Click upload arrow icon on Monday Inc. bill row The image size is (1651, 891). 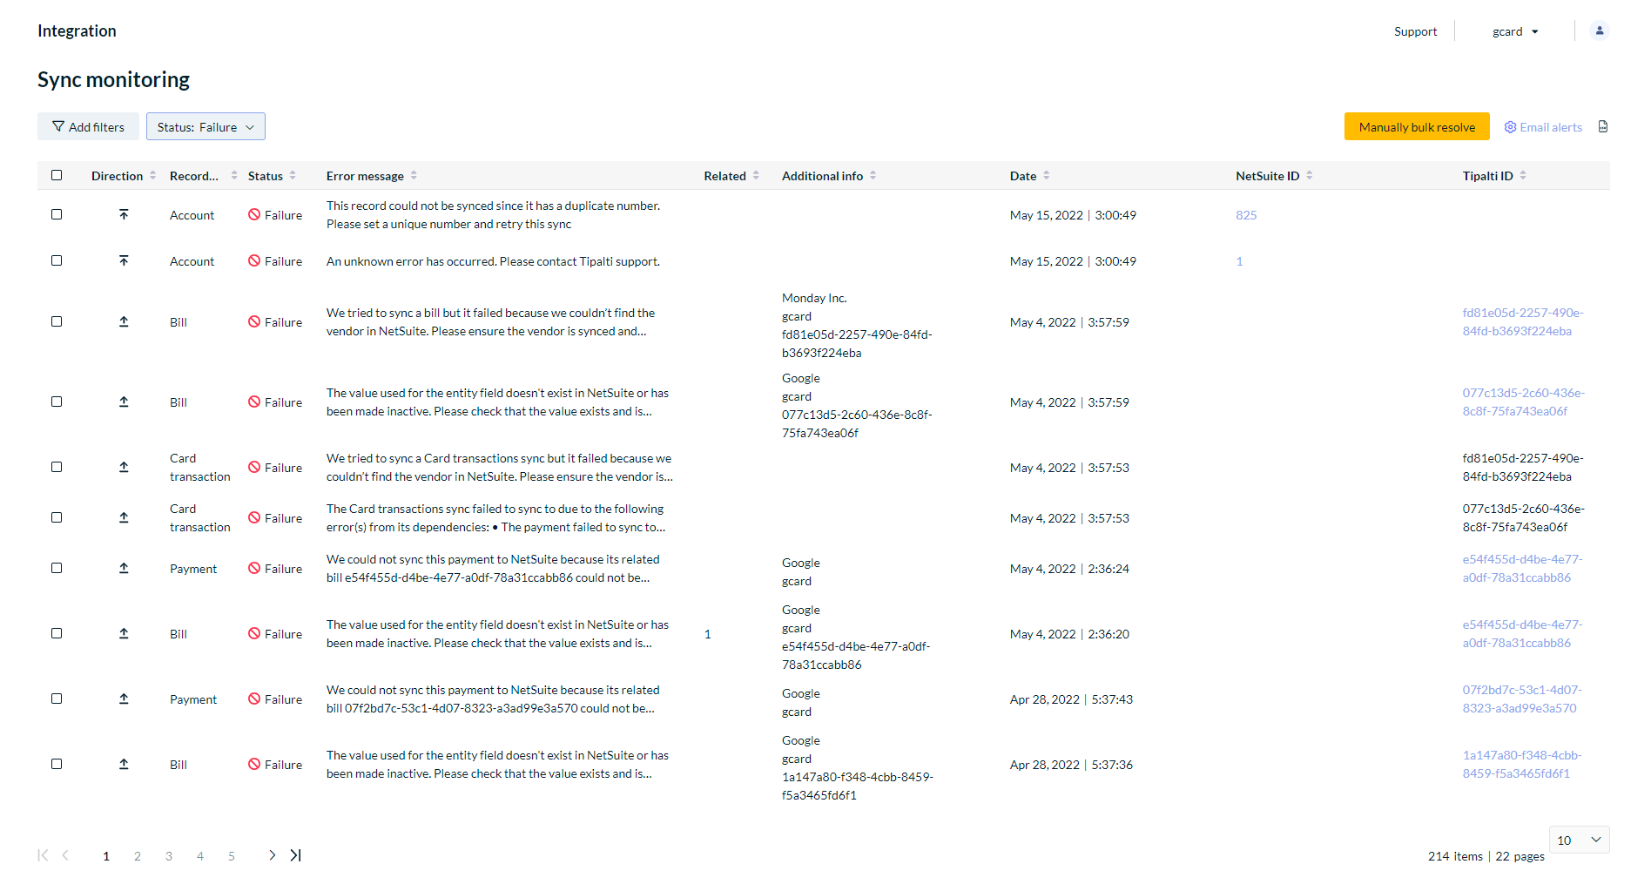124,321
